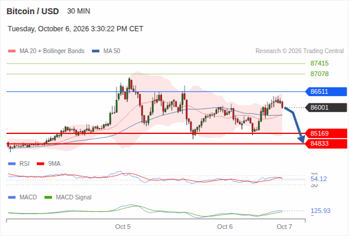349x236 pixels.
Task: Click the blue 86511 pivot price tag
Action: [x=326, y=91]
